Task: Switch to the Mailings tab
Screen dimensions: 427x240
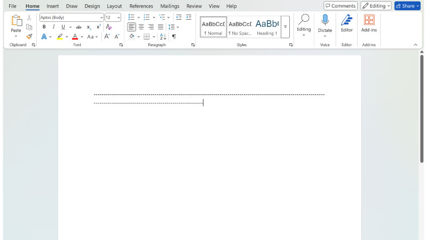Action: click(x=170, y=6)
